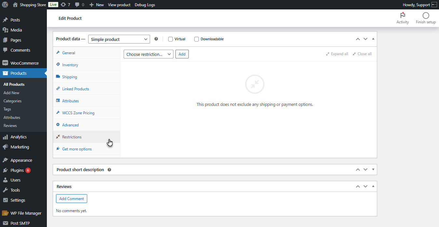Image resolution: width=439 pixels, height=227 pixels.
Task: Open Debug Logs in admin bar
Action: coord(145,5)
